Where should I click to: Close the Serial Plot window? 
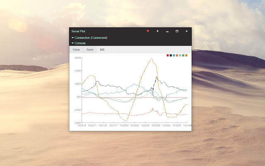click(x=187, y=31)
